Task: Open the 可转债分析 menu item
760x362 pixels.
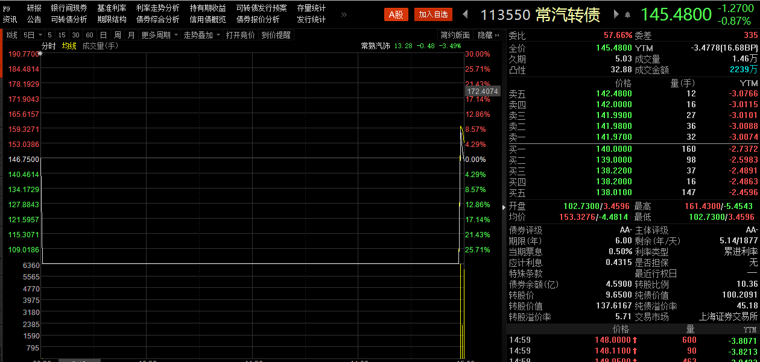Action: point(69,19)
